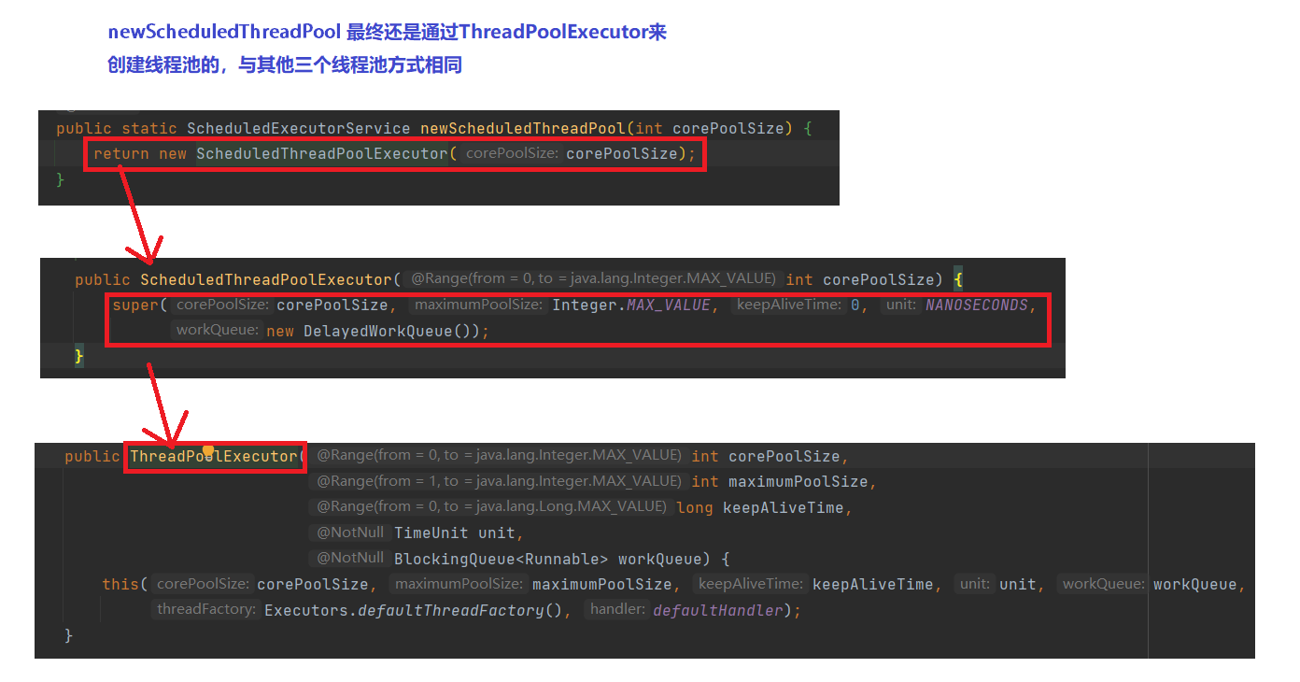Image resolution: width=1300 pixels, height=682 pixels.
Task: Click the handler: parameter hint
Action: (616, 609)
